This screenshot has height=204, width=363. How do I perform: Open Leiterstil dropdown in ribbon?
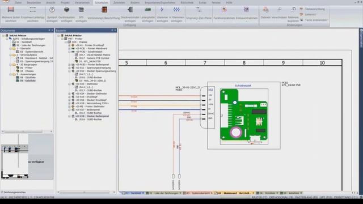[x=309, y=14]
